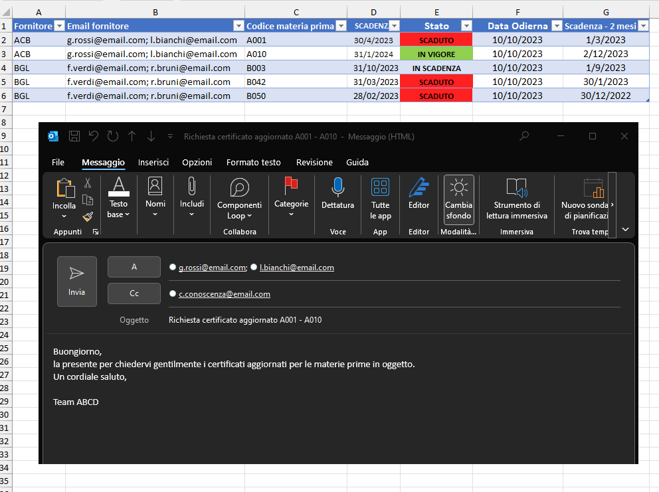The width and height of the screenshot is (659, 492).
Task: Open the Guida ribbon tab
Action: pyautogui.click(x=357, y=162)
